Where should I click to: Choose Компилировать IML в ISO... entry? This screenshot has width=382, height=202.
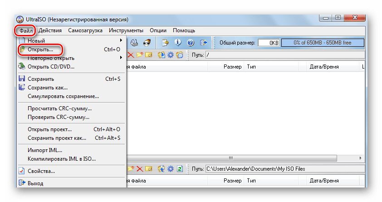coord(71,159)
